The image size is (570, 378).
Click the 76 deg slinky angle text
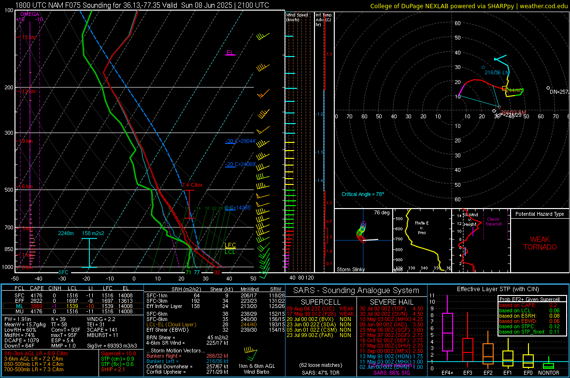[381, 212]
